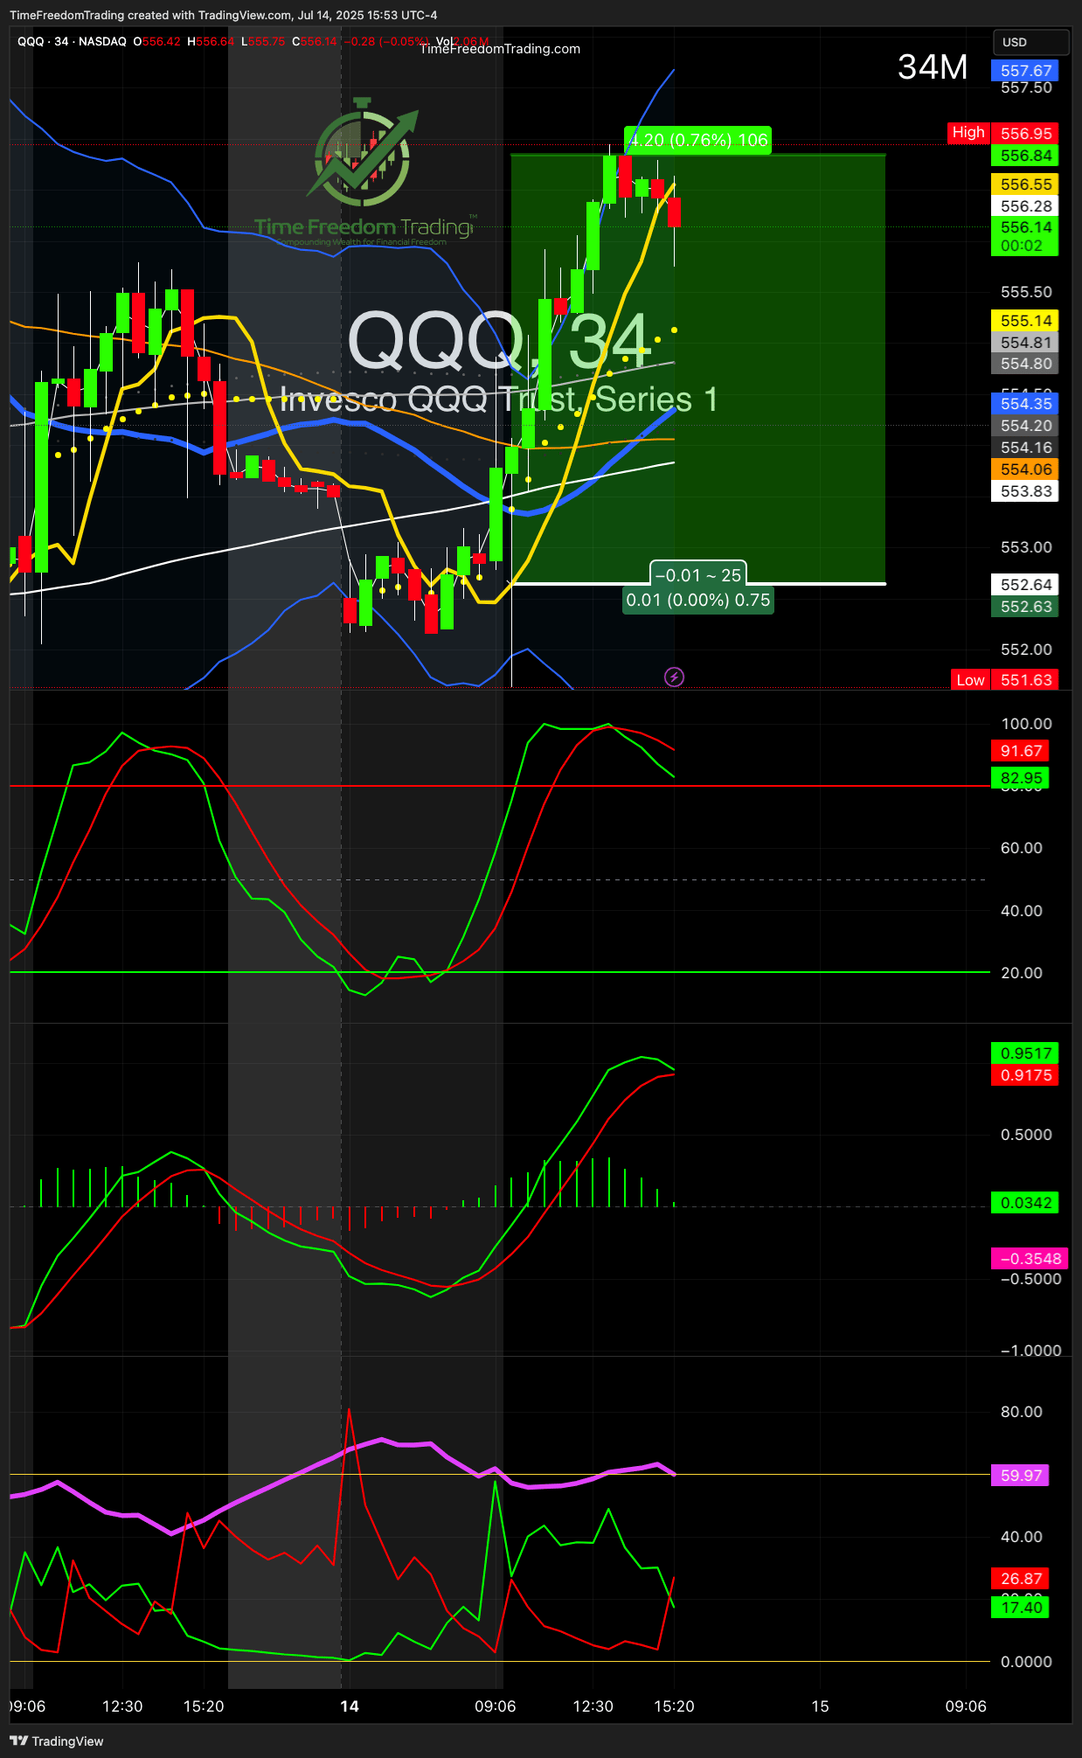Click the 0.0000 axis tick in bottom pane
The height and width of the screenshot is (1758, 1082).
pos(1026,1662)
